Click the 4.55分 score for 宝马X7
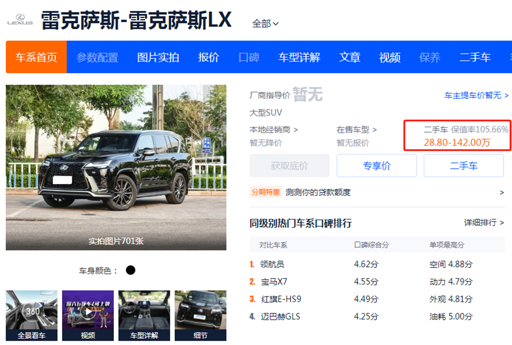Viewport: 512px width, 345px height. pyautogui.click(x=366, y=282)
